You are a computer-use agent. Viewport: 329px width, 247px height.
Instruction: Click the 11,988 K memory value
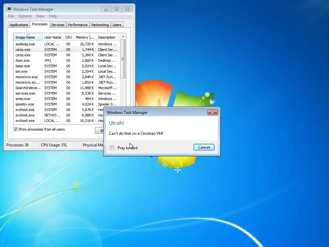point(87,88)
